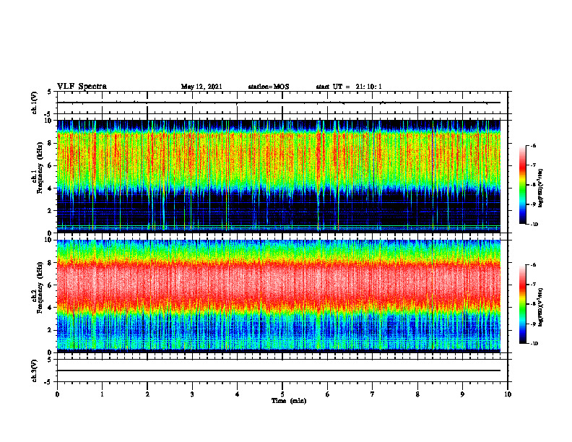Click the ch.1 "Frequency (kHz)" axis label
The width and height of the screenshot is (572, 442).
coord(40,168)
